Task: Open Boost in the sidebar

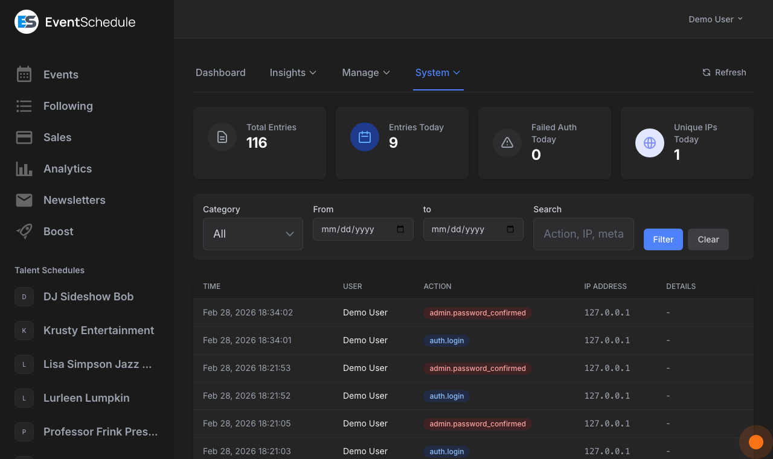Action: pyautogui.click(x=59, y=232)
